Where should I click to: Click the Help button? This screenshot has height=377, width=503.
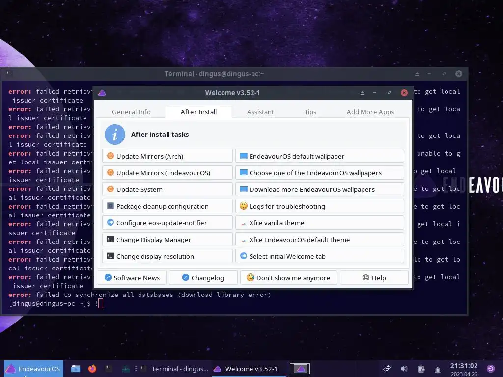point(374,278)
